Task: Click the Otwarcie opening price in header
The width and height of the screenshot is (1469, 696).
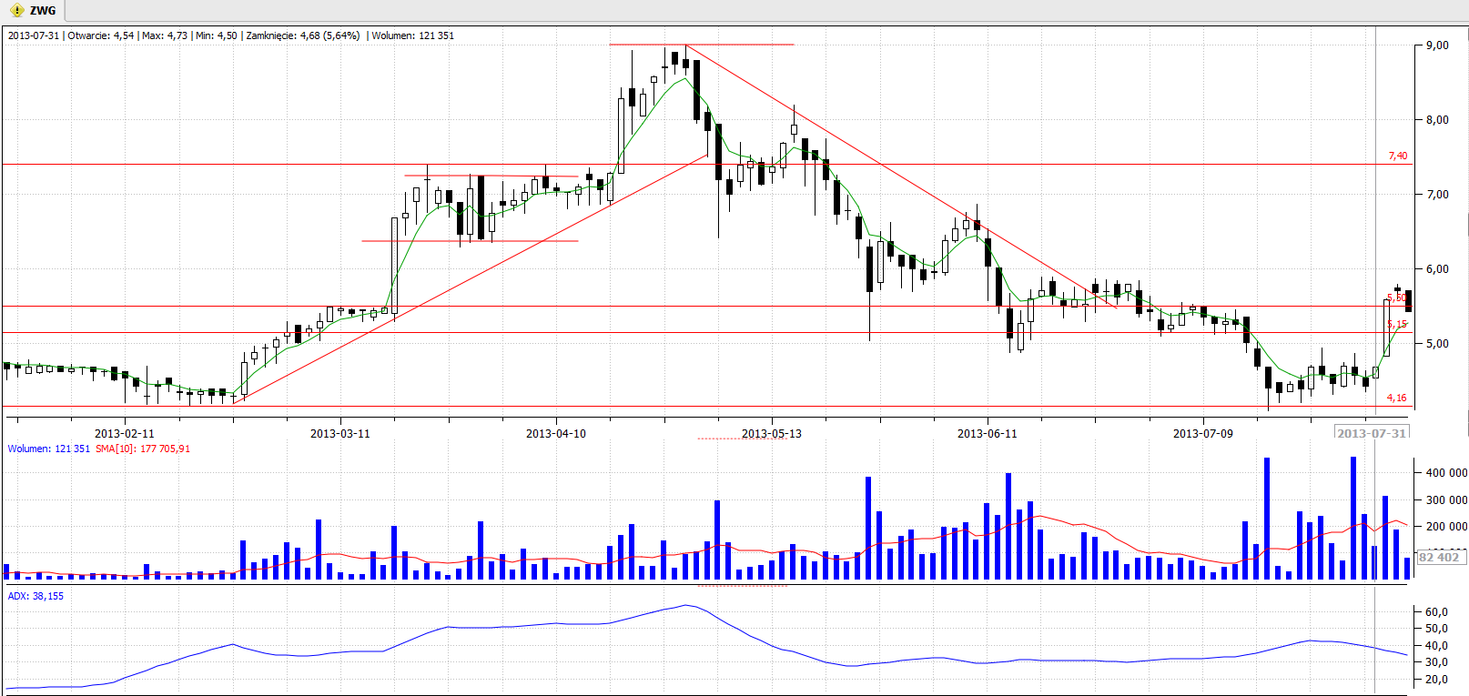Action: click(100, 35)
